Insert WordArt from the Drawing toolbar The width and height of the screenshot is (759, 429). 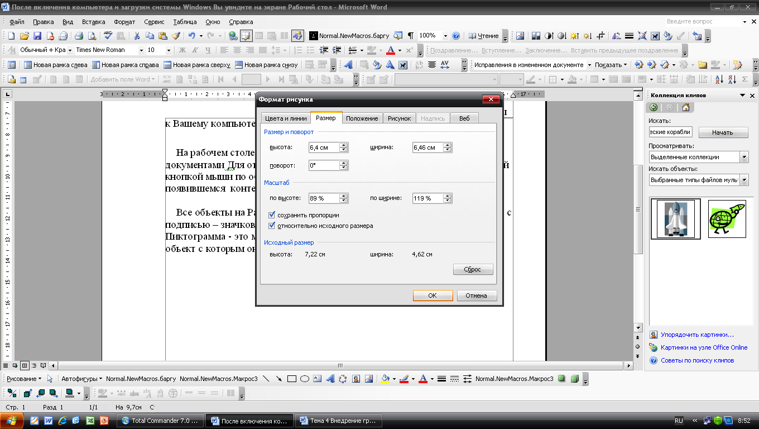(x=330, y=379)
